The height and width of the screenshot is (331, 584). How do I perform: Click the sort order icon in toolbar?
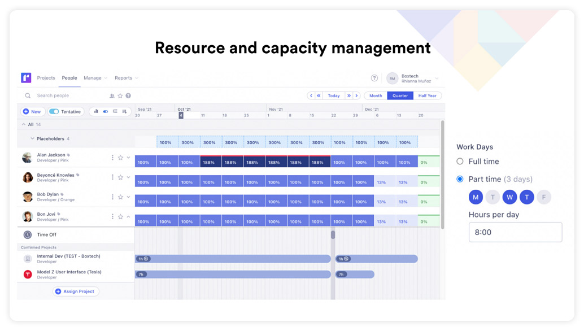[x=124, y=112]
